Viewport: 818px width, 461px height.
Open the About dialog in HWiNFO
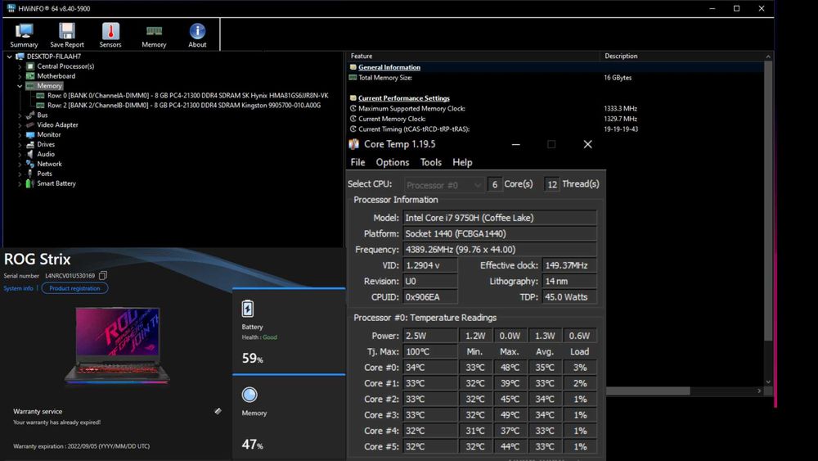(197, 35)
